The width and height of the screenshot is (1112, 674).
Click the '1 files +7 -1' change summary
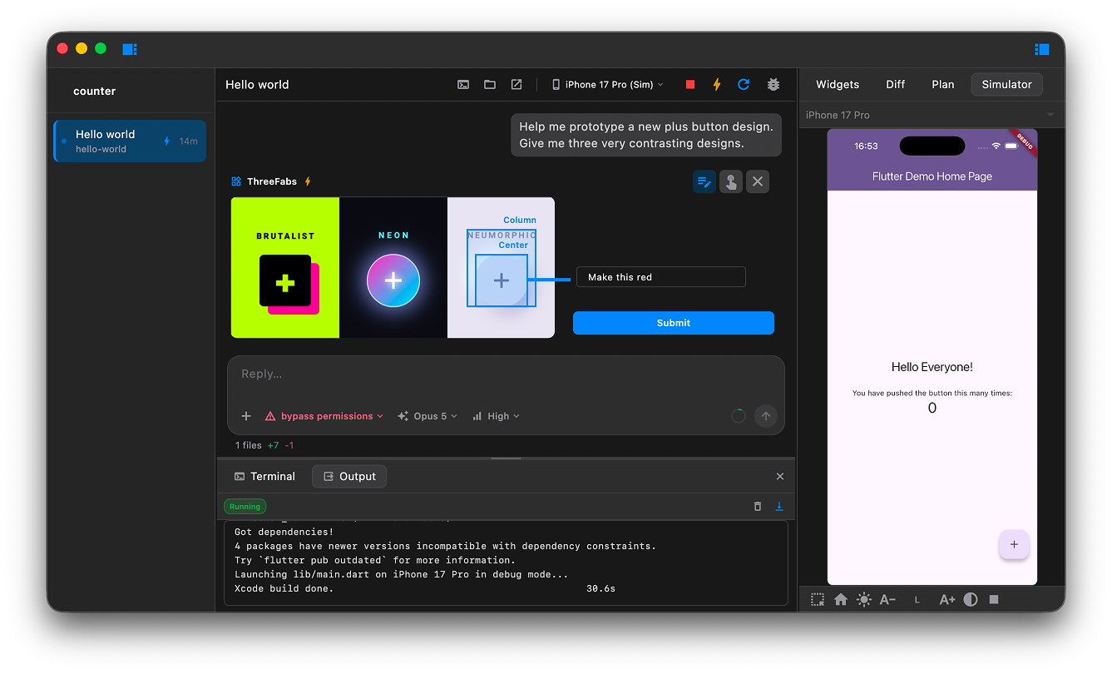tap(264, 445)
